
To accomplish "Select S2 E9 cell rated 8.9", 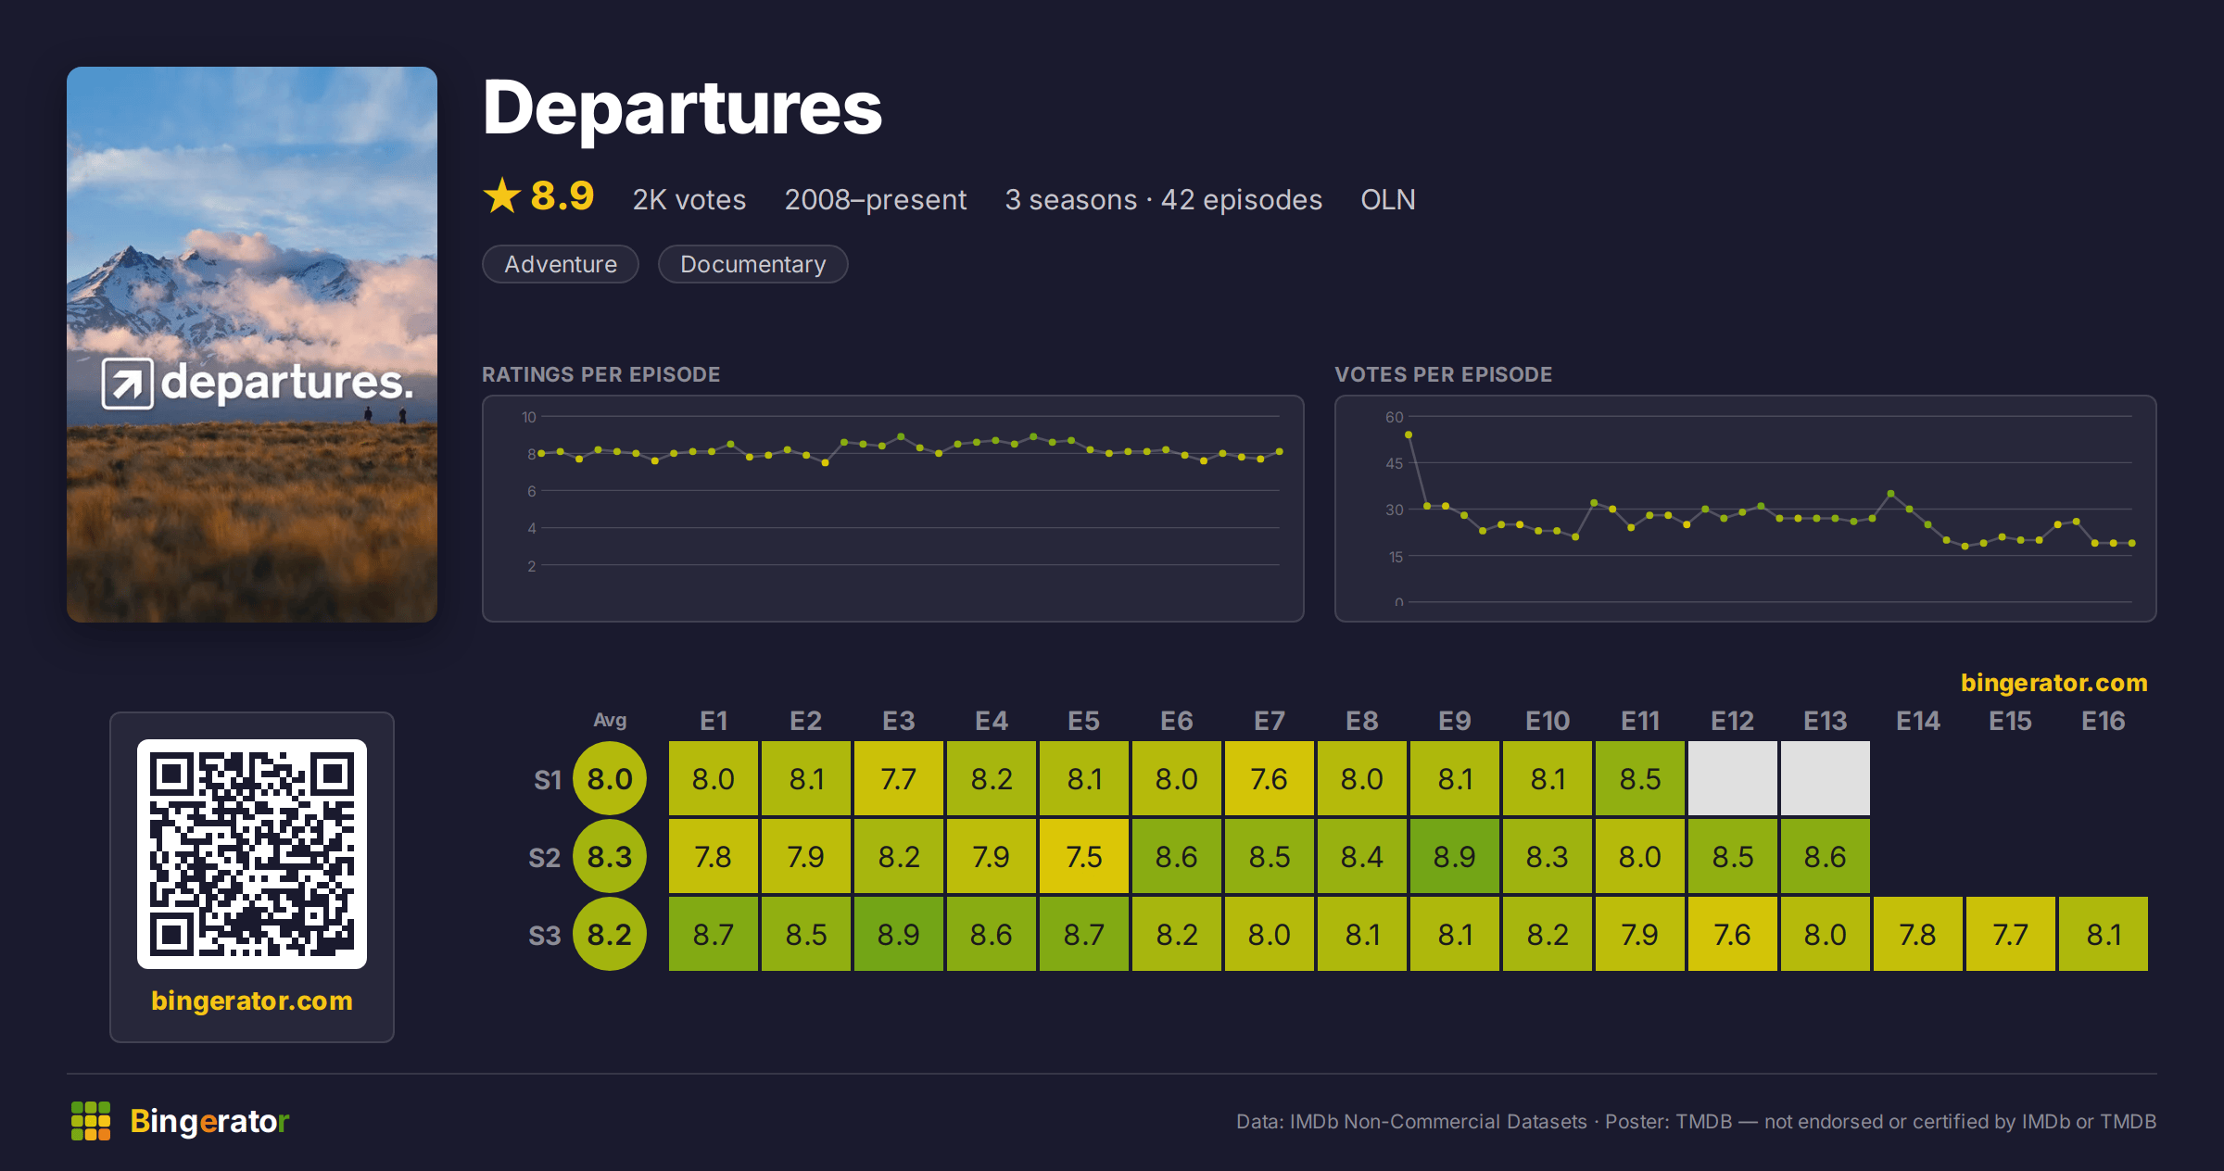I will [1455, 856].
